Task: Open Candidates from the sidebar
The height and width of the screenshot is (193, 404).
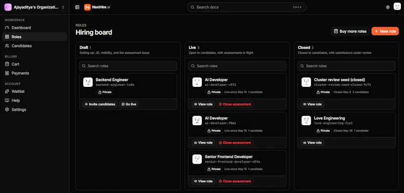Action: [x=34, y=46]
